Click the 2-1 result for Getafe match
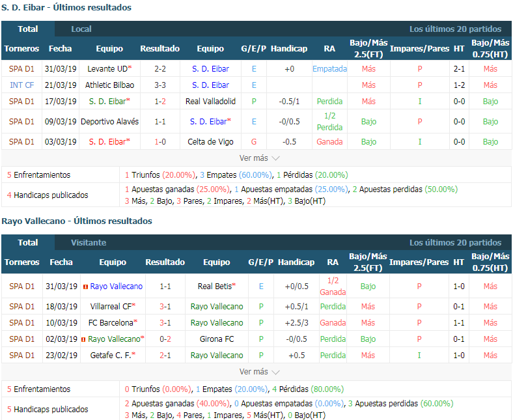This screenshot has width=513, height=420. pyautogui.click(x=165, y=355)
